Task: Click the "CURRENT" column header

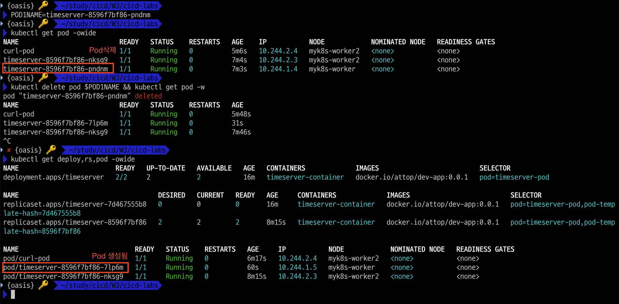Action: click(x=210, y=195)
